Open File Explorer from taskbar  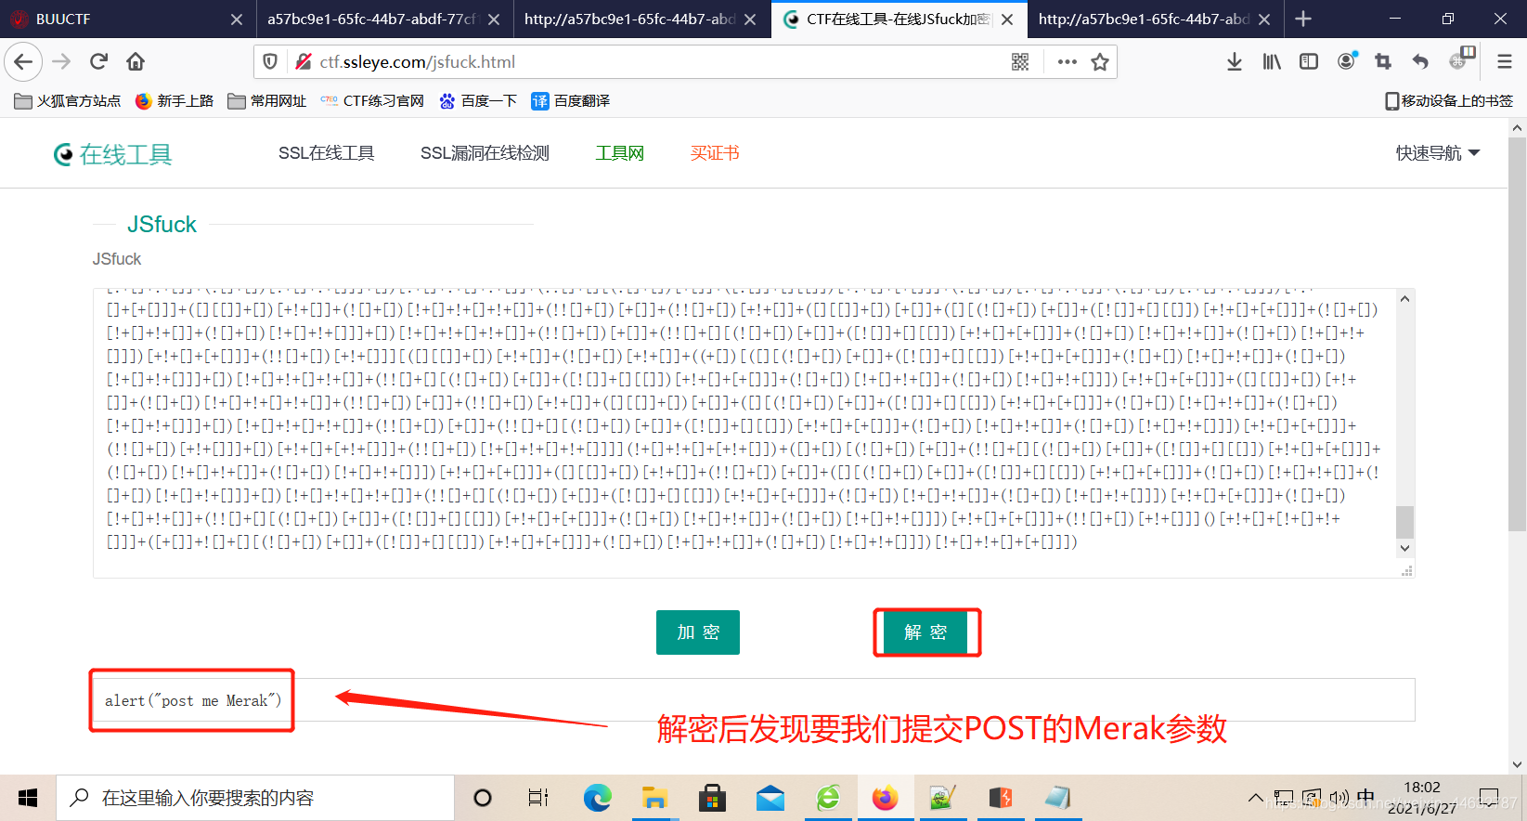point(654,798)
